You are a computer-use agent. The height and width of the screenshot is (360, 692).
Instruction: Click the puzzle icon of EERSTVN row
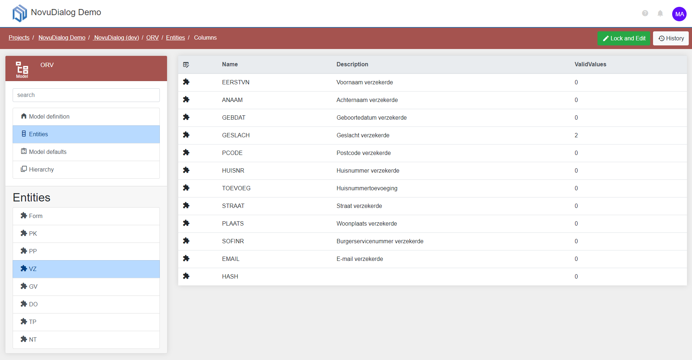pyautogui.click(x=186, y=82)
